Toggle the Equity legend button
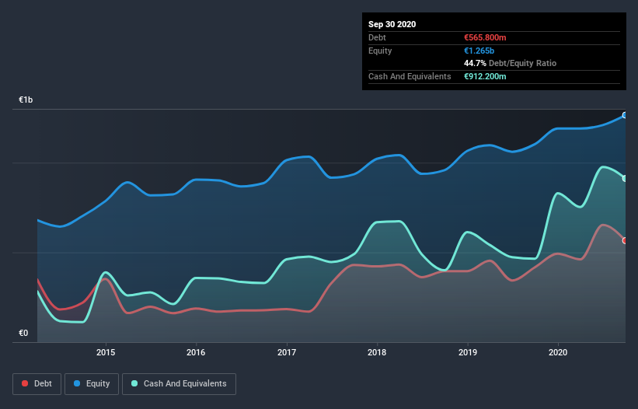 92,384
